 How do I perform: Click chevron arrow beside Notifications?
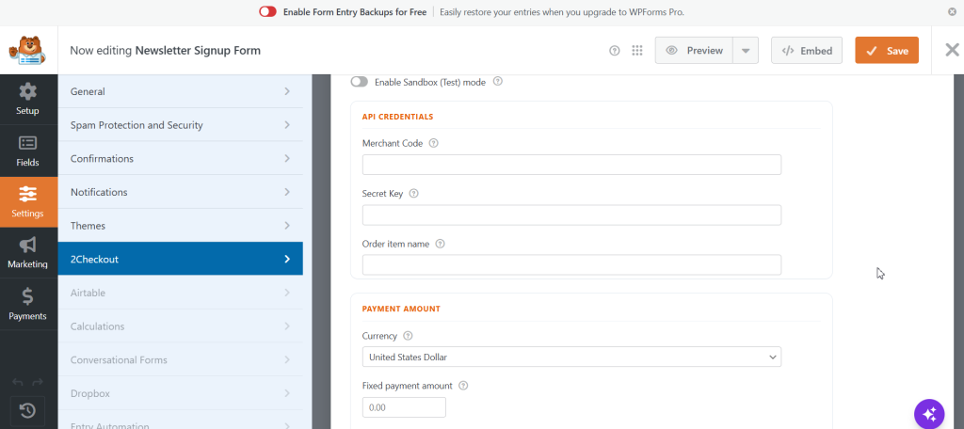287,192
